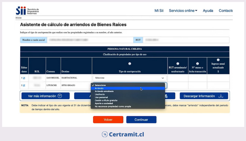Click Ver más información button
The image size is (246, 141).
click(45, 96)
